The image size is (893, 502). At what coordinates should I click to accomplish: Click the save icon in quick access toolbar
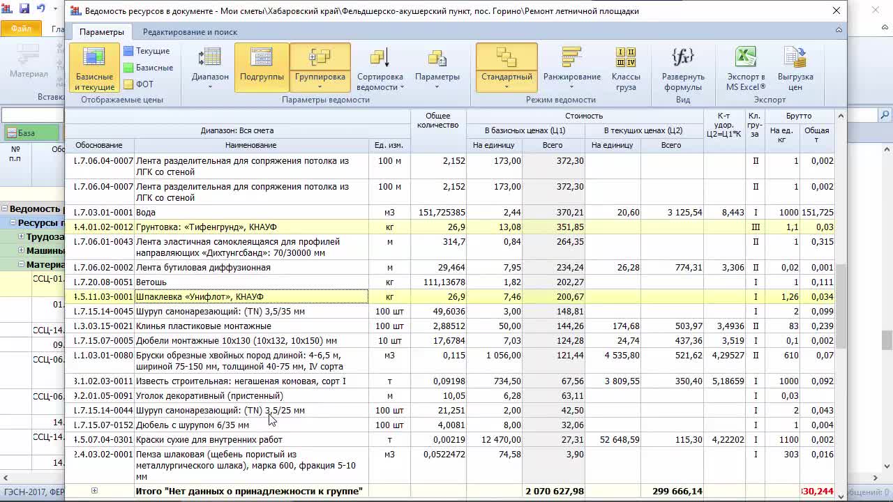click(x=24, y=8)
